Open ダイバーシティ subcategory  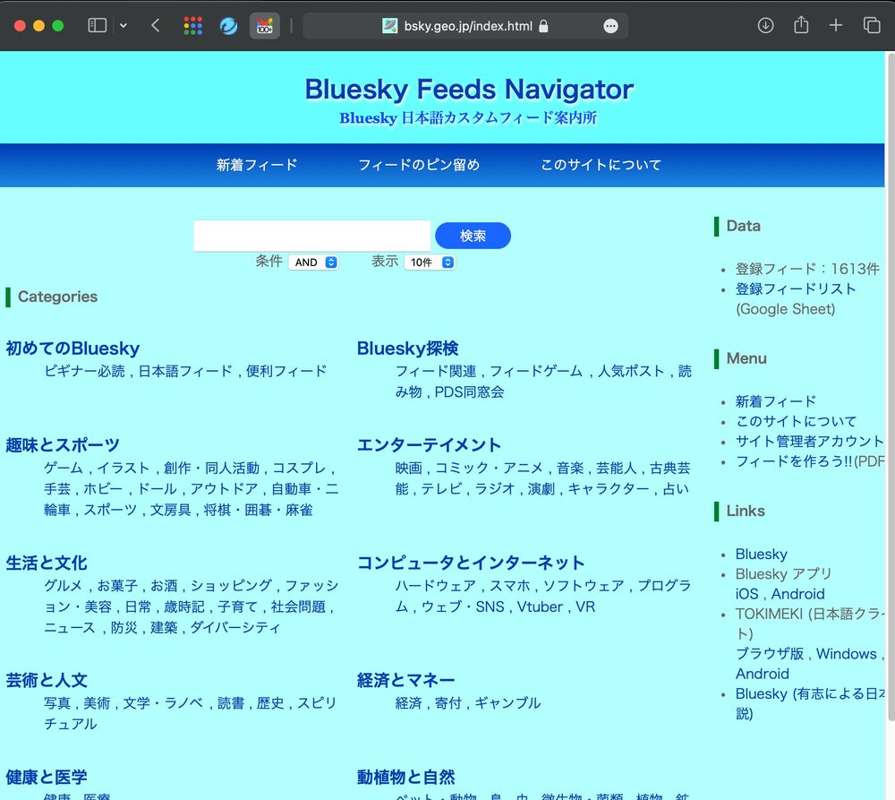[235, 628]
